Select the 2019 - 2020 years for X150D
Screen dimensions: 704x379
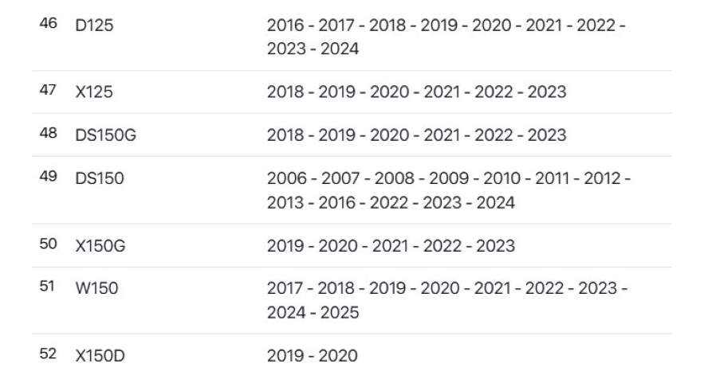click(313, 356)
